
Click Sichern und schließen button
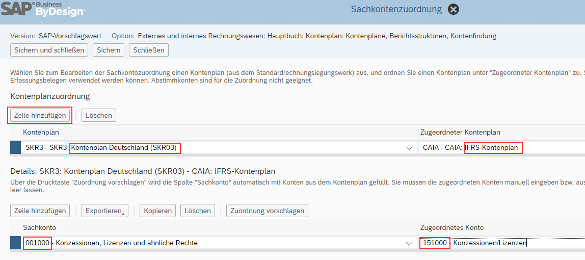pyautogui.click(x=49, y=50)
